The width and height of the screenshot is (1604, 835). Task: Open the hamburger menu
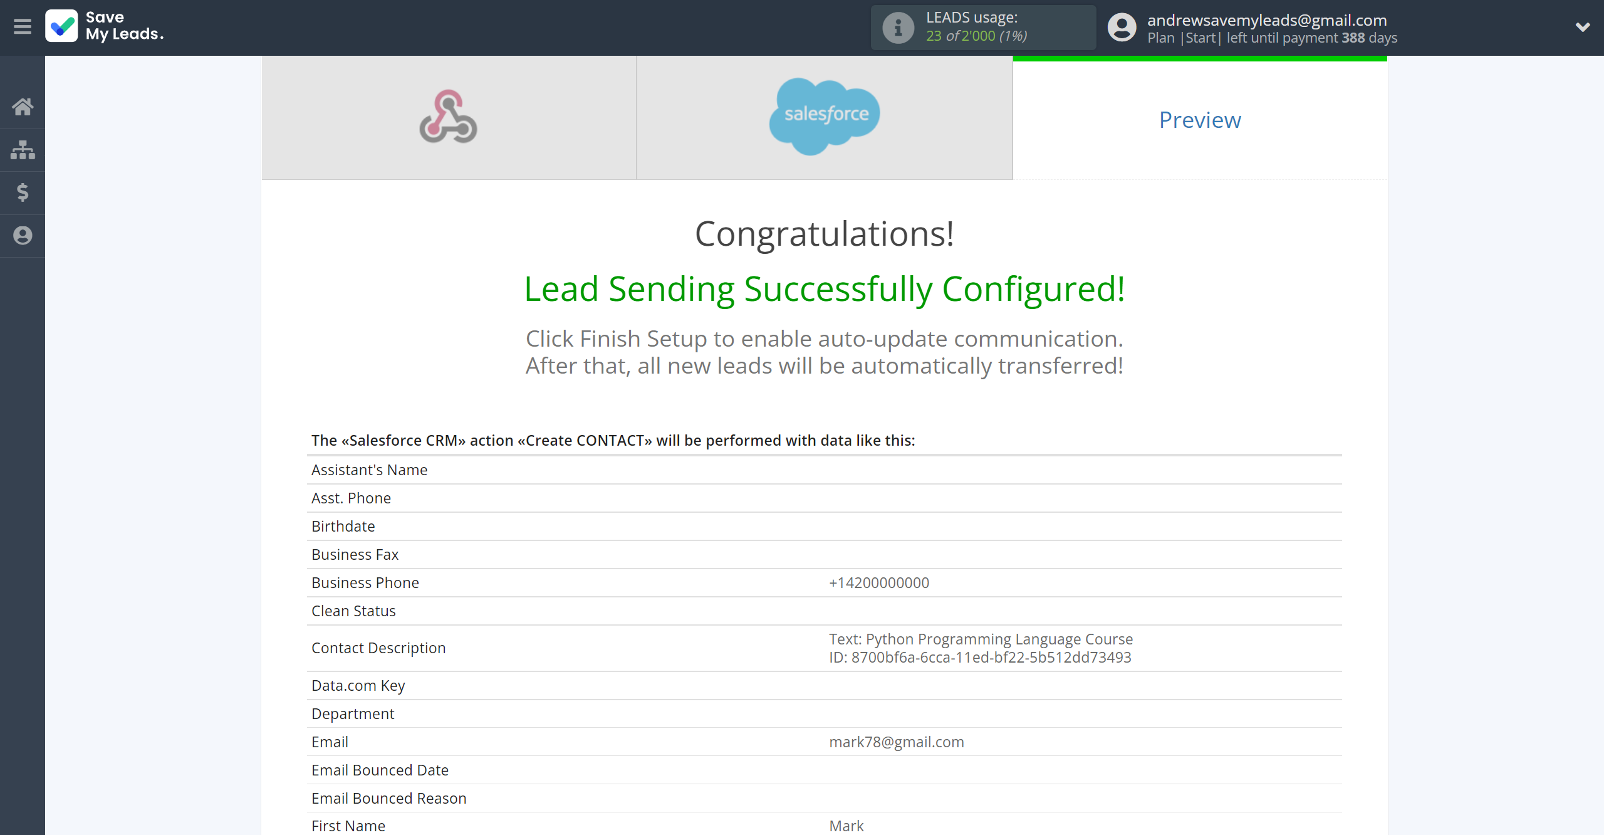[23, 27]
